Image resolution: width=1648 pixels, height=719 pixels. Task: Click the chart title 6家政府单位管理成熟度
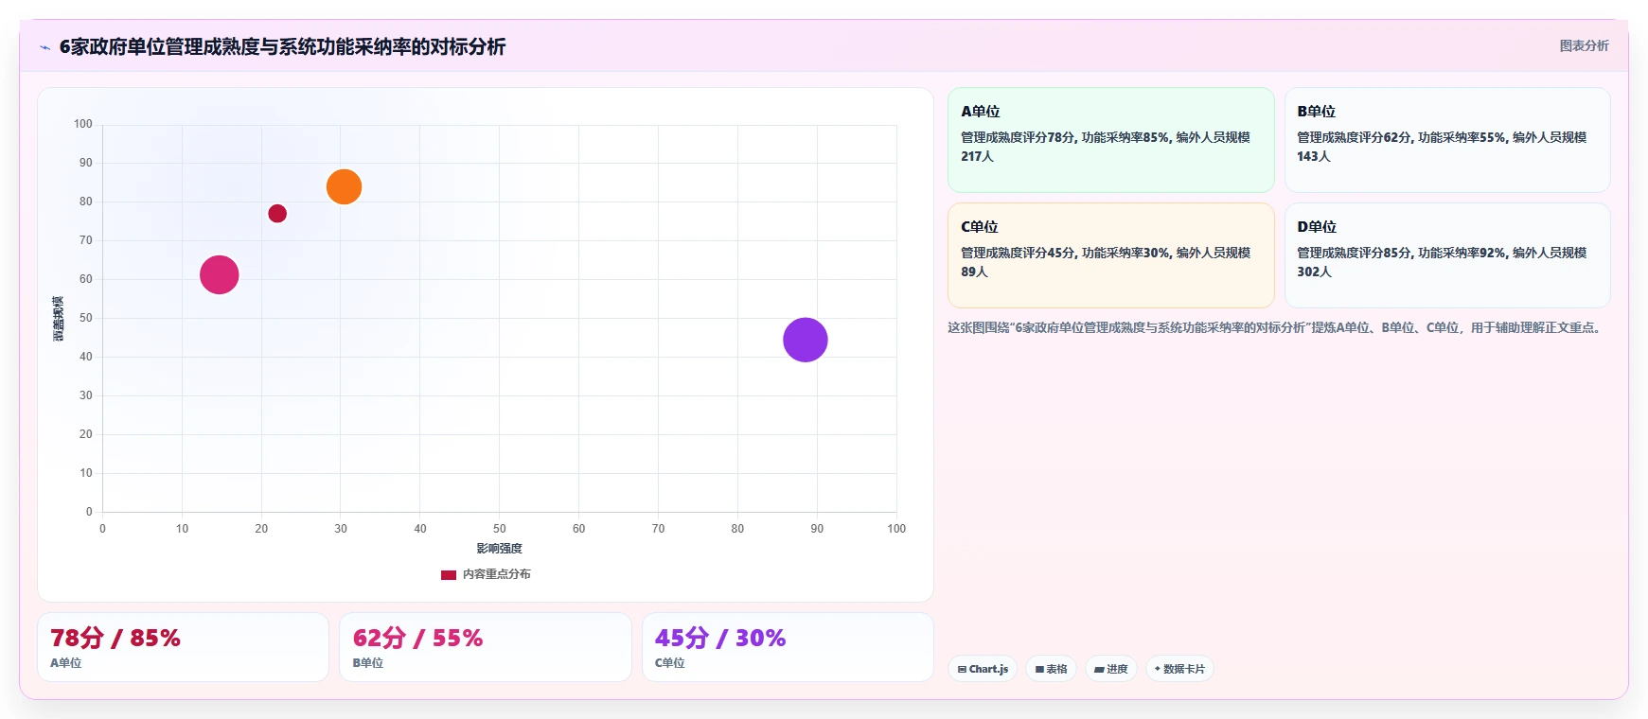pyautogui.click(x=282, y=46)
